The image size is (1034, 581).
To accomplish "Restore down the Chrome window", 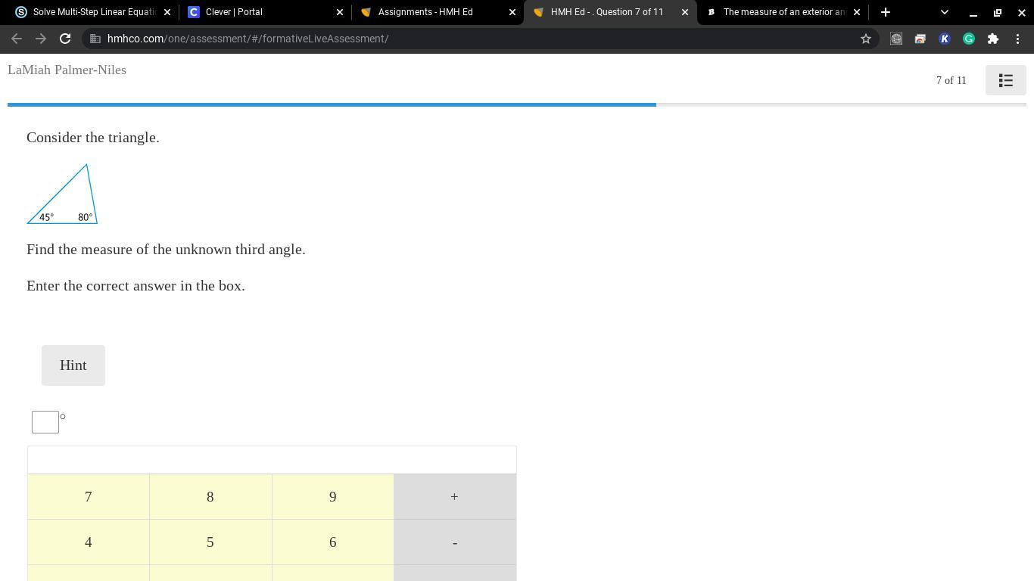I will 998,12.
